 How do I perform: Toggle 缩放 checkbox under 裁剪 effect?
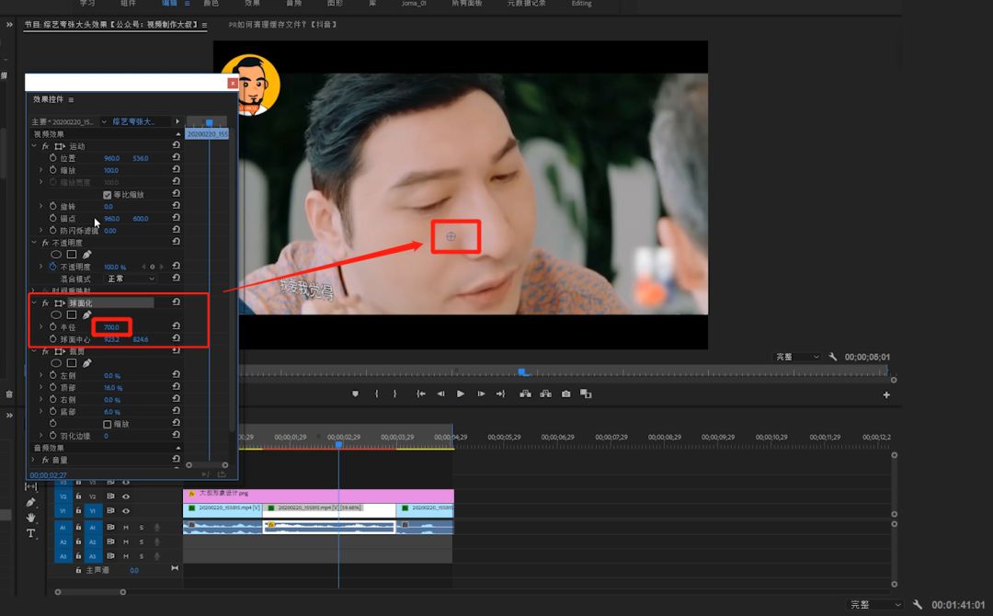click(107, 424)
